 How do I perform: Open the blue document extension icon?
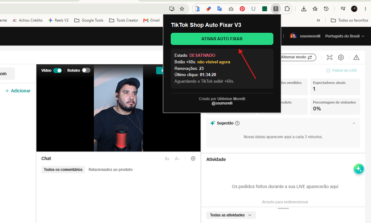[197, 9]
